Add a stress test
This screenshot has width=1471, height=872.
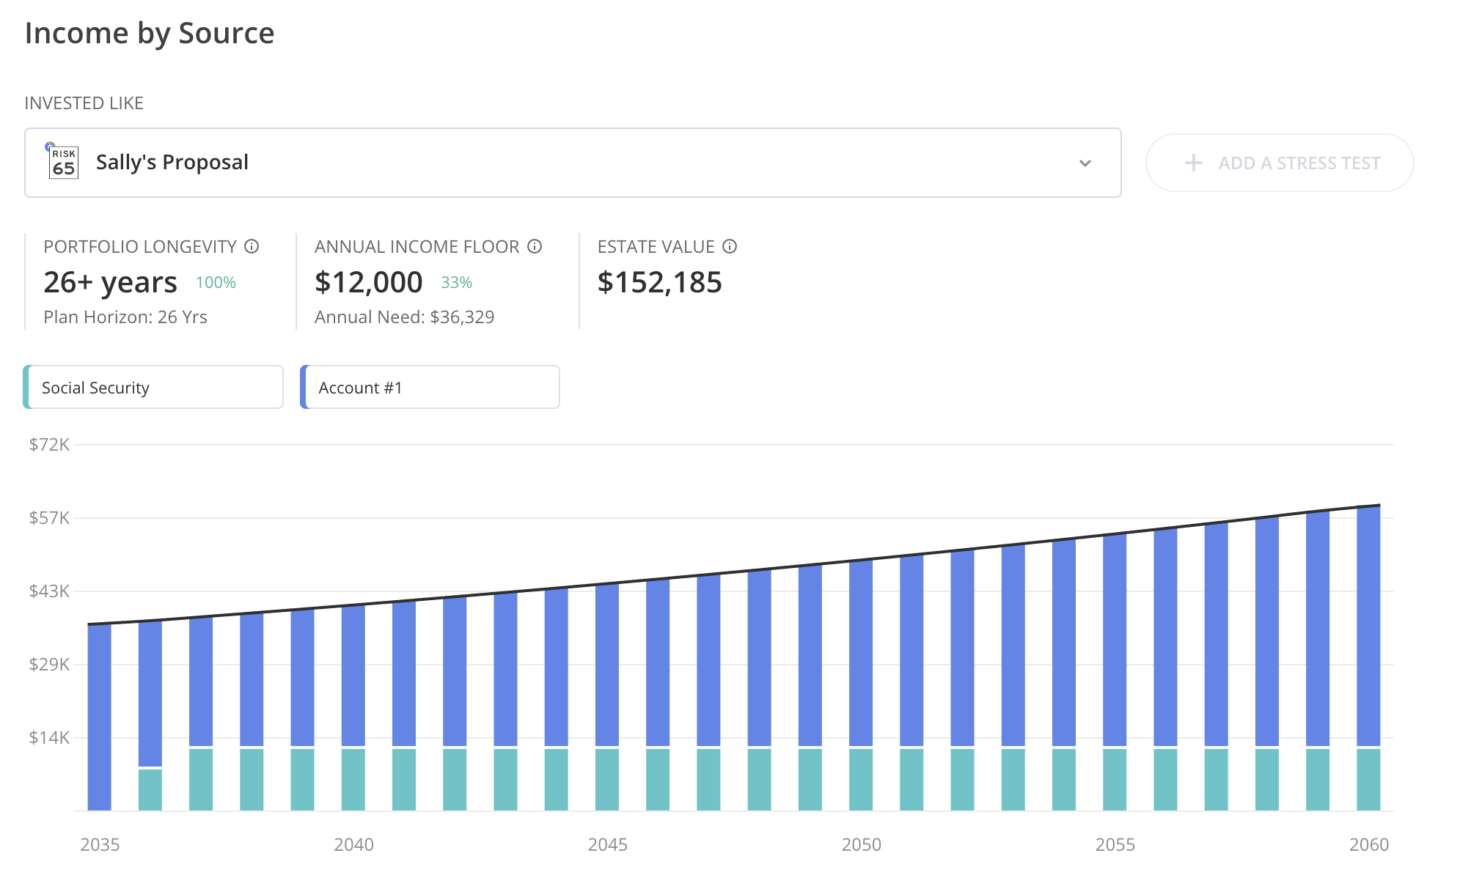[1280, 163]
